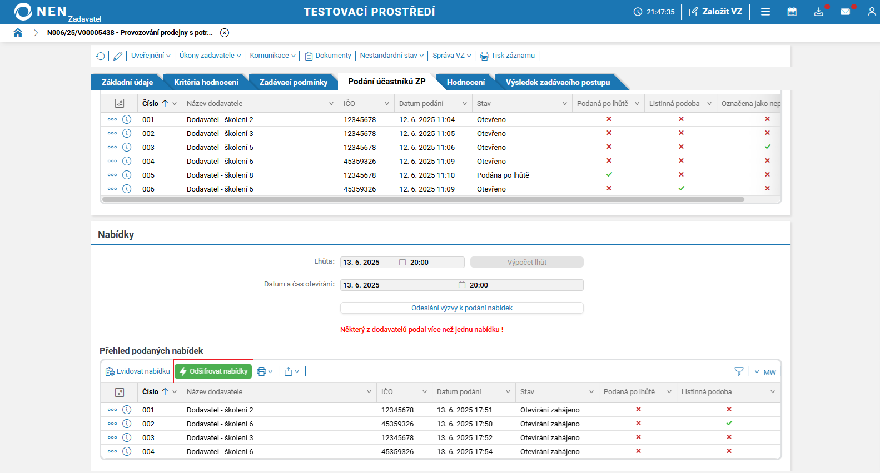Click the filter funnel icon
Viewport: 880px width, 473px height.
click(739, 371)
